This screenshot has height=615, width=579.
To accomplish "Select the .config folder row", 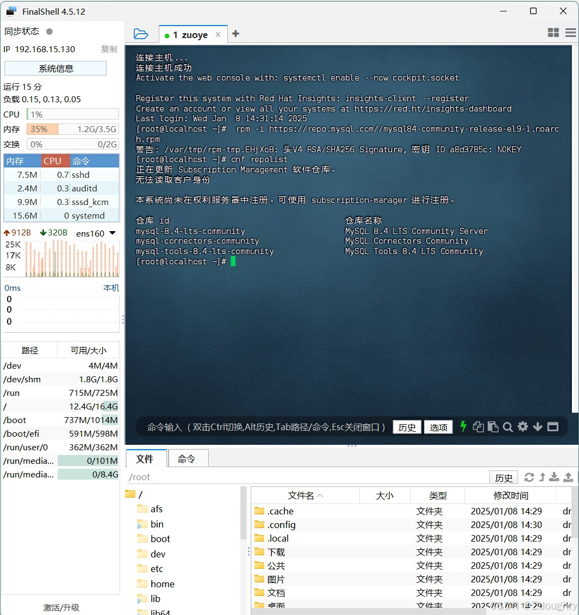I will (x=412, y=525).
